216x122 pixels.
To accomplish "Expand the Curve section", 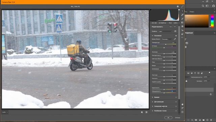I will pos(153,97).
